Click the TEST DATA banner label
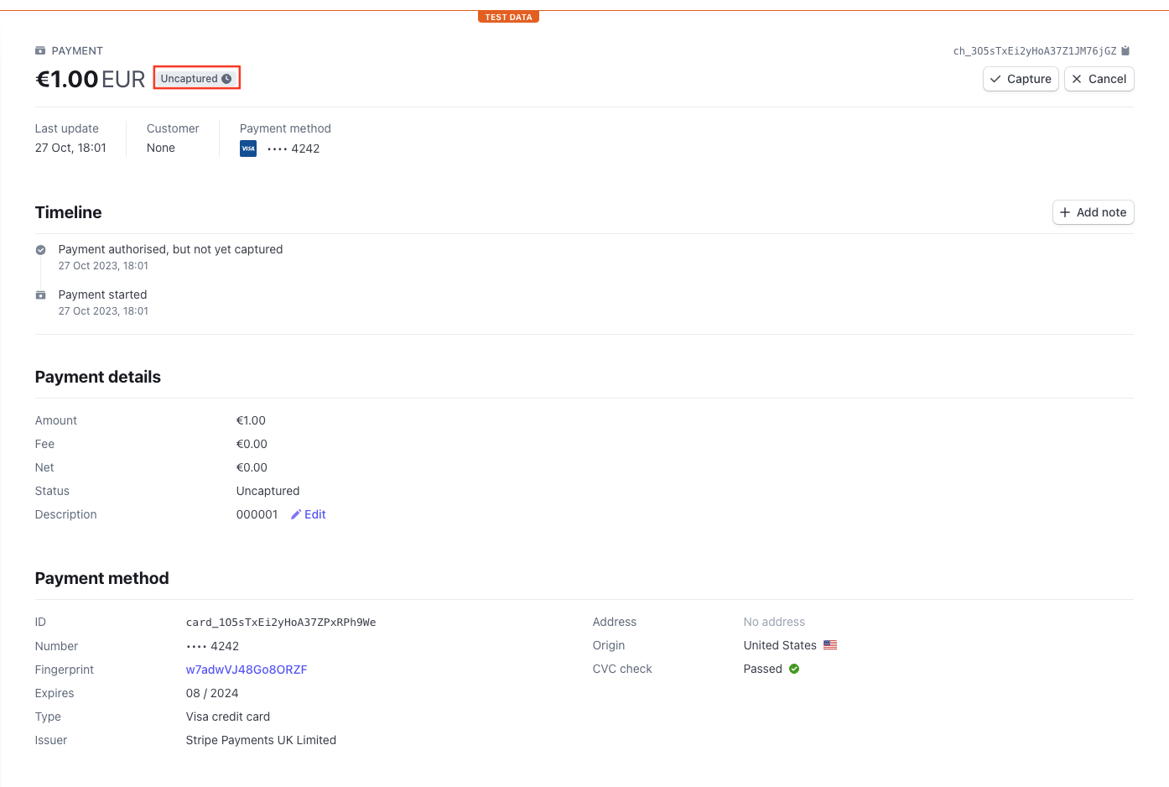Viewport: 1169px width, 787px height. (508, 17)
